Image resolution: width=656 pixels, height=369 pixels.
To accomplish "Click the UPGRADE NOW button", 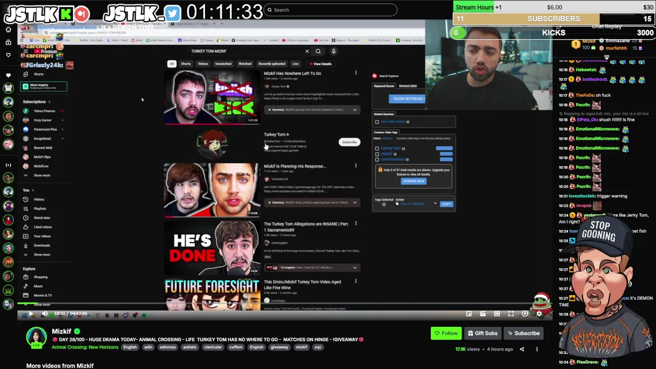I will click(x=414, y=181).
